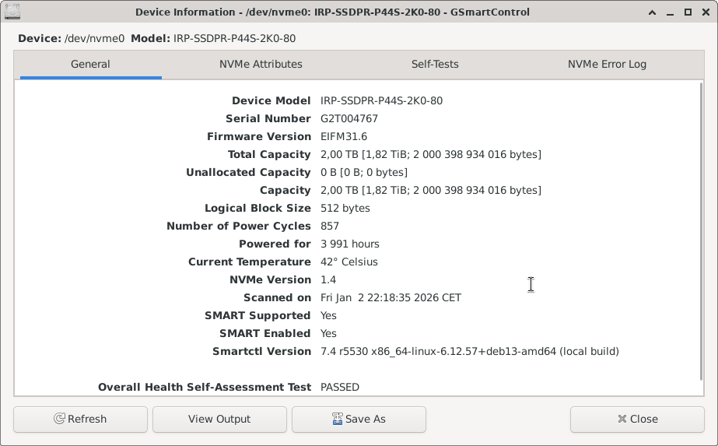Select firmware version EIFM31.6
The image size is (718, 446).
(343, 136)
